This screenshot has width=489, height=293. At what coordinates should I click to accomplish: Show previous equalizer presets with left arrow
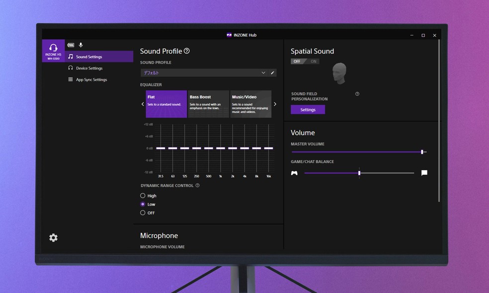[143, 104]
